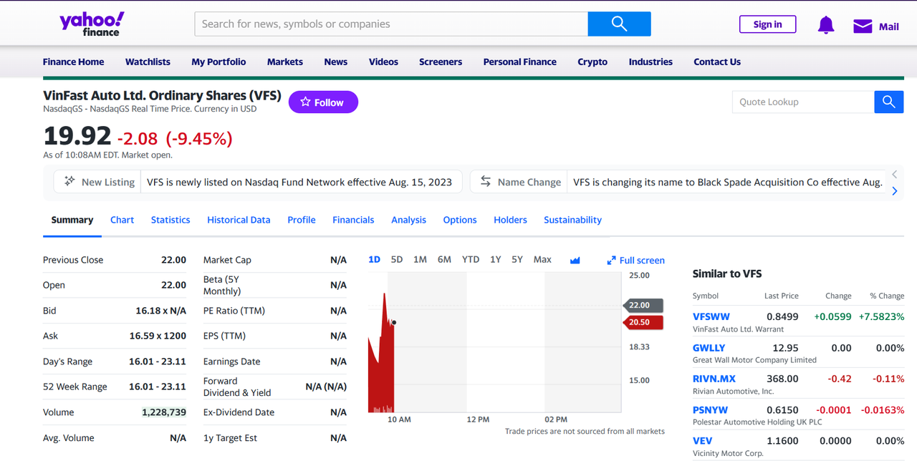Select the 6M chart range
This screenshot has height=461, width=917.
click(x=444, y=259)
